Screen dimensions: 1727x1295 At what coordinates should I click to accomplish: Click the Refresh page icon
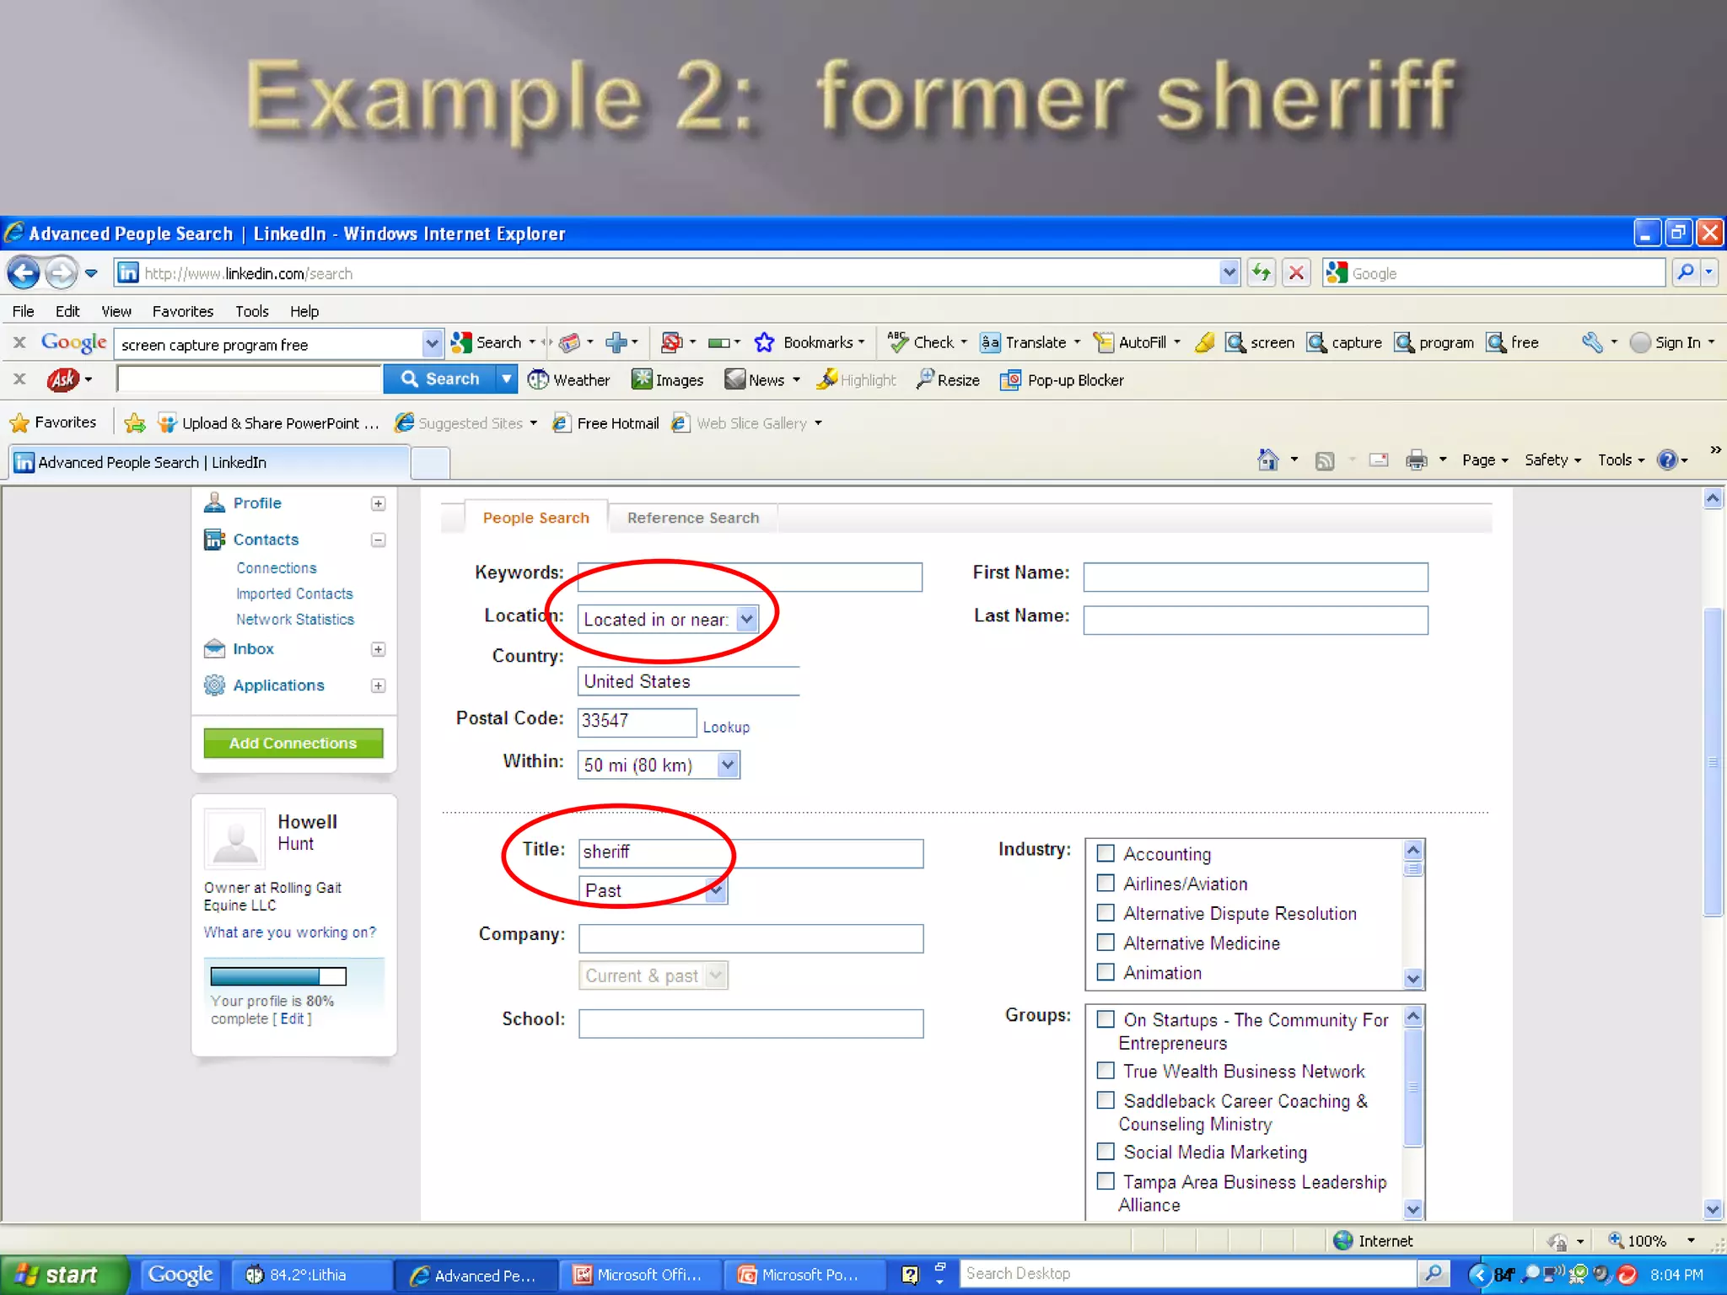tap(1262, 273)
